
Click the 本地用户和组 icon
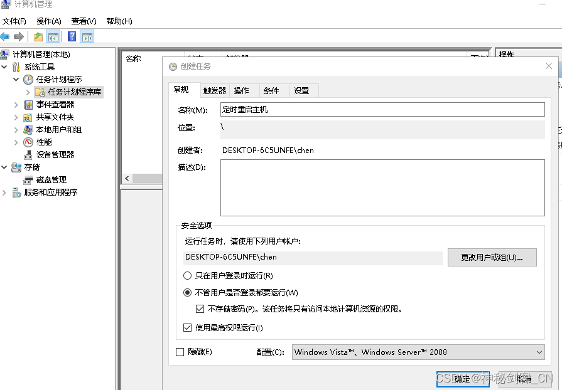(28, 130)
